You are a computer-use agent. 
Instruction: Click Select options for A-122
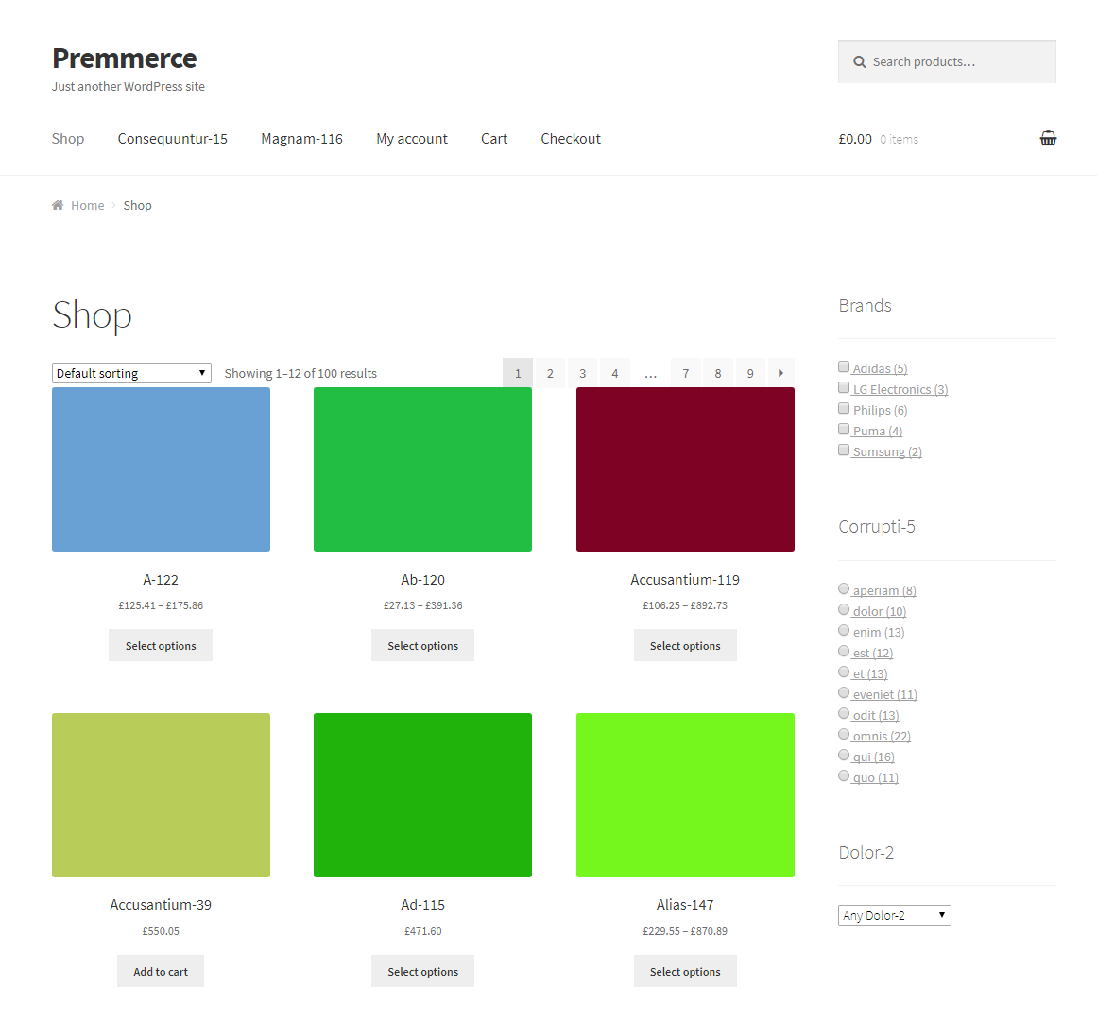[x=161, y=645]
